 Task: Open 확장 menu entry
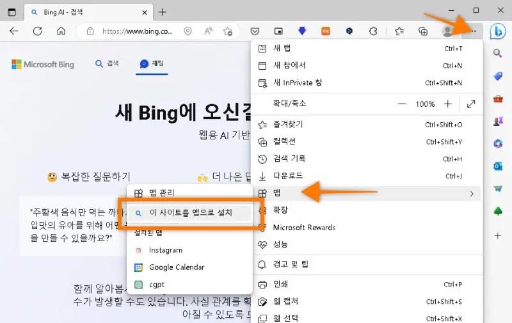367,210
